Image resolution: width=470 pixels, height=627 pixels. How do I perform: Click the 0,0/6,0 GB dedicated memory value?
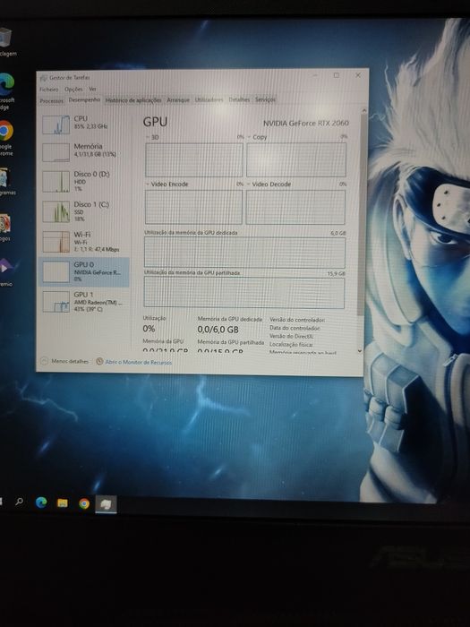coord(218,330)
